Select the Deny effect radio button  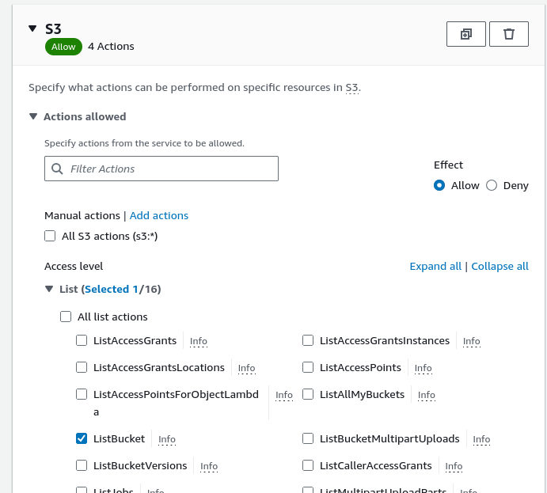pyautogui.click(x=492, y=185)
